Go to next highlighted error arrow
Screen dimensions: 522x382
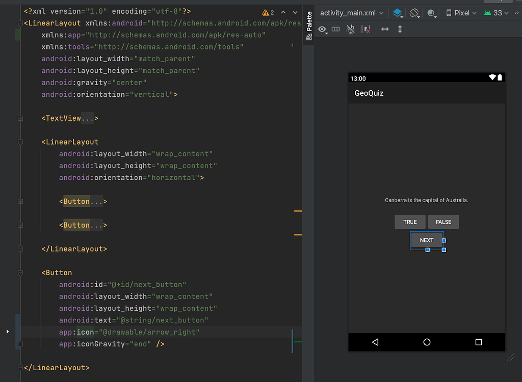pos(295,12)
